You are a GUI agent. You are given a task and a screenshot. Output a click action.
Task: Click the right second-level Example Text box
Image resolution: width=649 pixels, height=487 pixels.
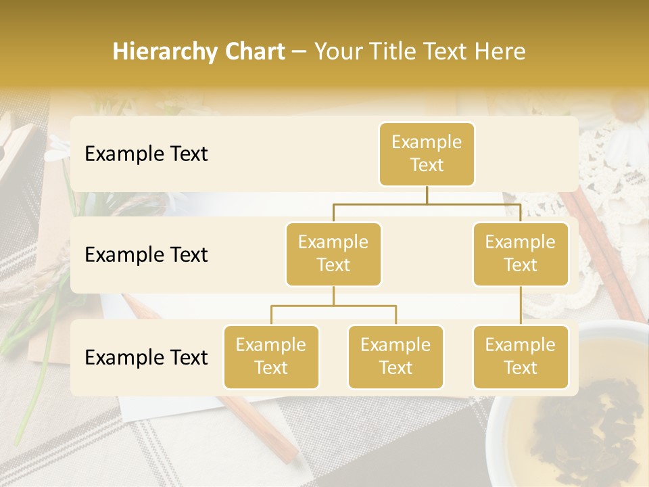521,254
